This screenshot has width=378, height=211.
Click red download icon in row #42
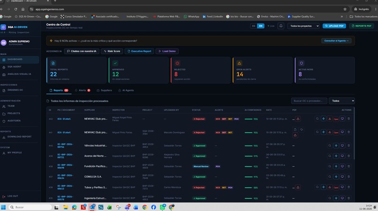(x=330, y=119)
